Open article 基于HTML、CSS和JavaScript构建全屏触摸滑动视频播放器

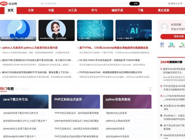point(113,48)
